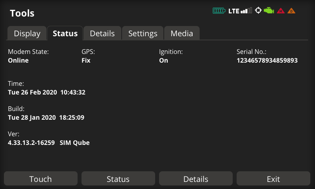Image resolution: width=315 pixels, height=189 pixels.
Task: Open the Media tab
Action: click(182, 33)
